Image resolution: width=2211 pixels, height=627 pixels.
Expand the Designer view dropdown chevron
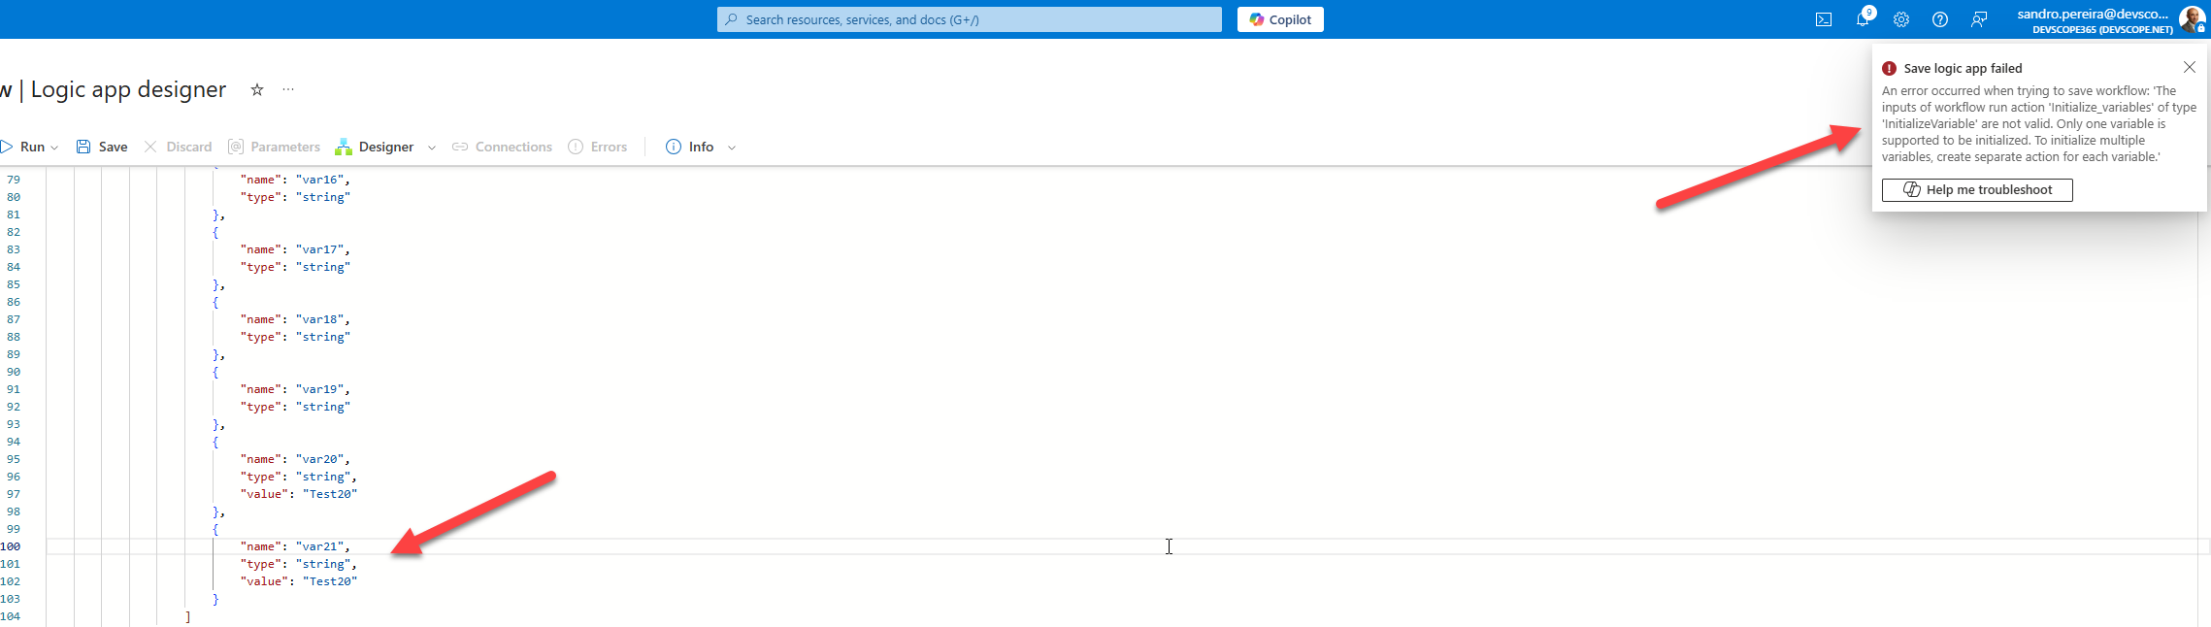(x=432, y=148)
